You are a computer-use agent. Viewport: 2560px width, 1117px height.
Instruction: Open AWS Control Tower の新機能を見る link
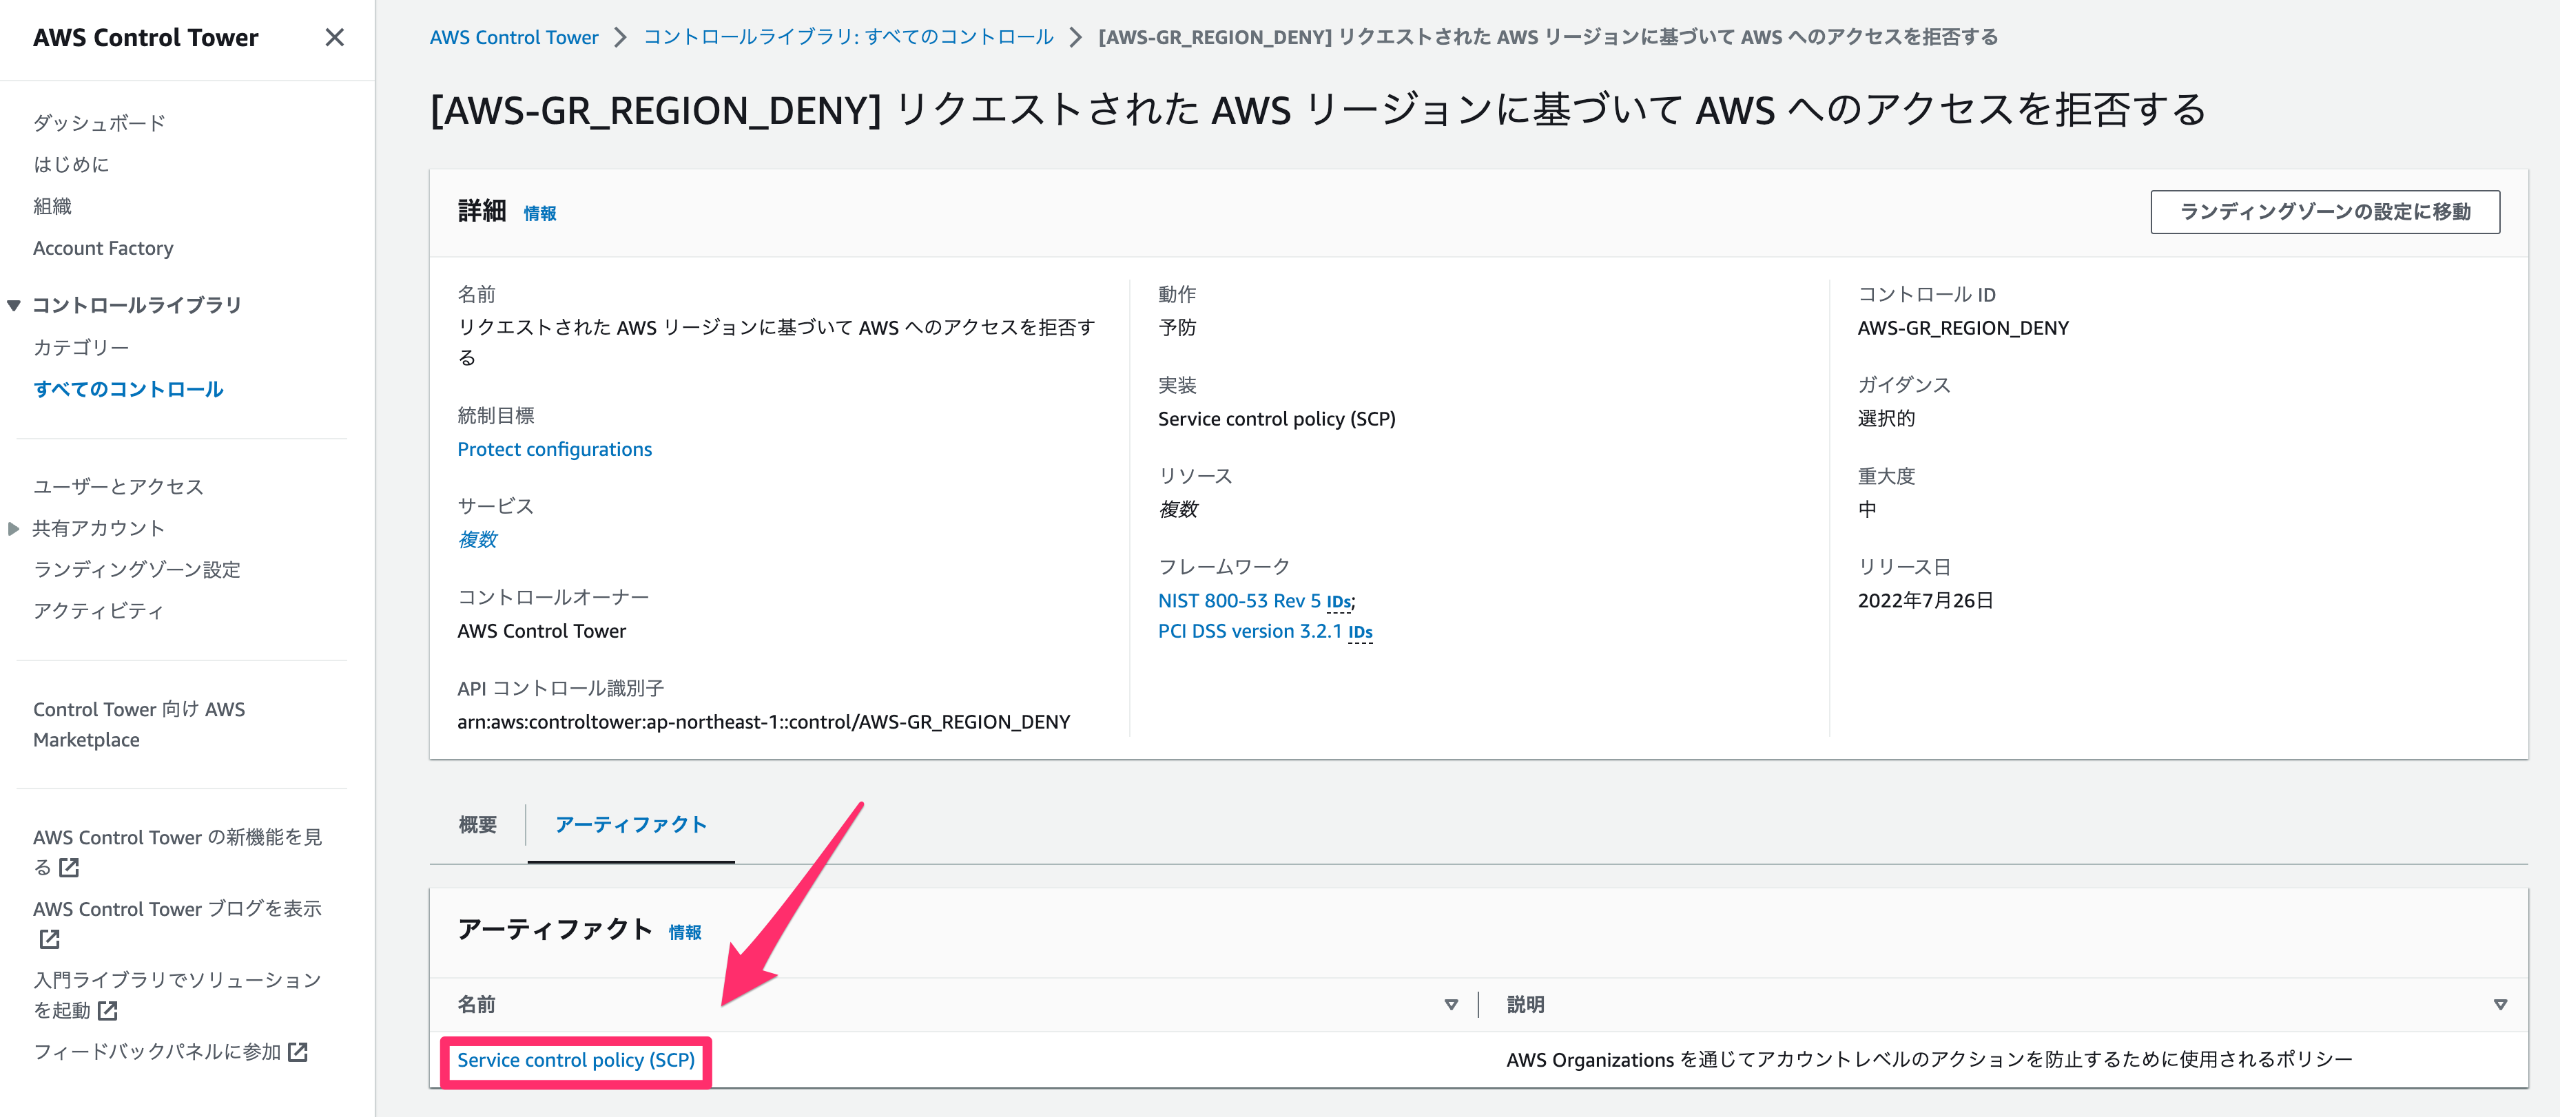tap(177, 852)
